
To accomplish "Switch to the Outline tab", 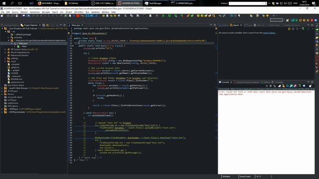I will pyautogui.click(x=224, y=25).
